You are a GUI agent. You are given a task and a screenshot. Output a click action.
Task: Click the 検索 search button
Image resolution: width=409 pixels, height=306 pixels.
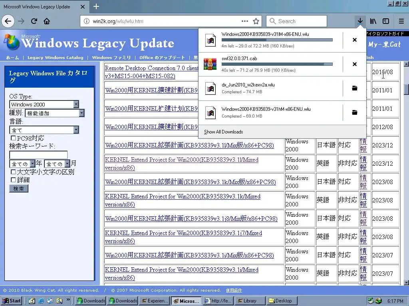pos(18,188)
